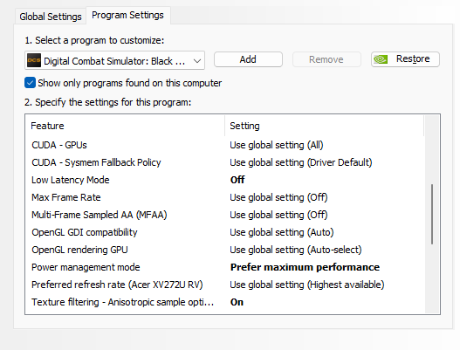The image size is (460, 350).
Task: Click the Restore button
Action: [x=405, y=59]
